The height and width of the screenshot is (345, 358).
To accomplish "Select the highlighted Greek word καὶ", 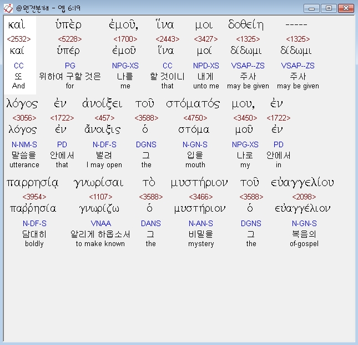I will point(17,24).
